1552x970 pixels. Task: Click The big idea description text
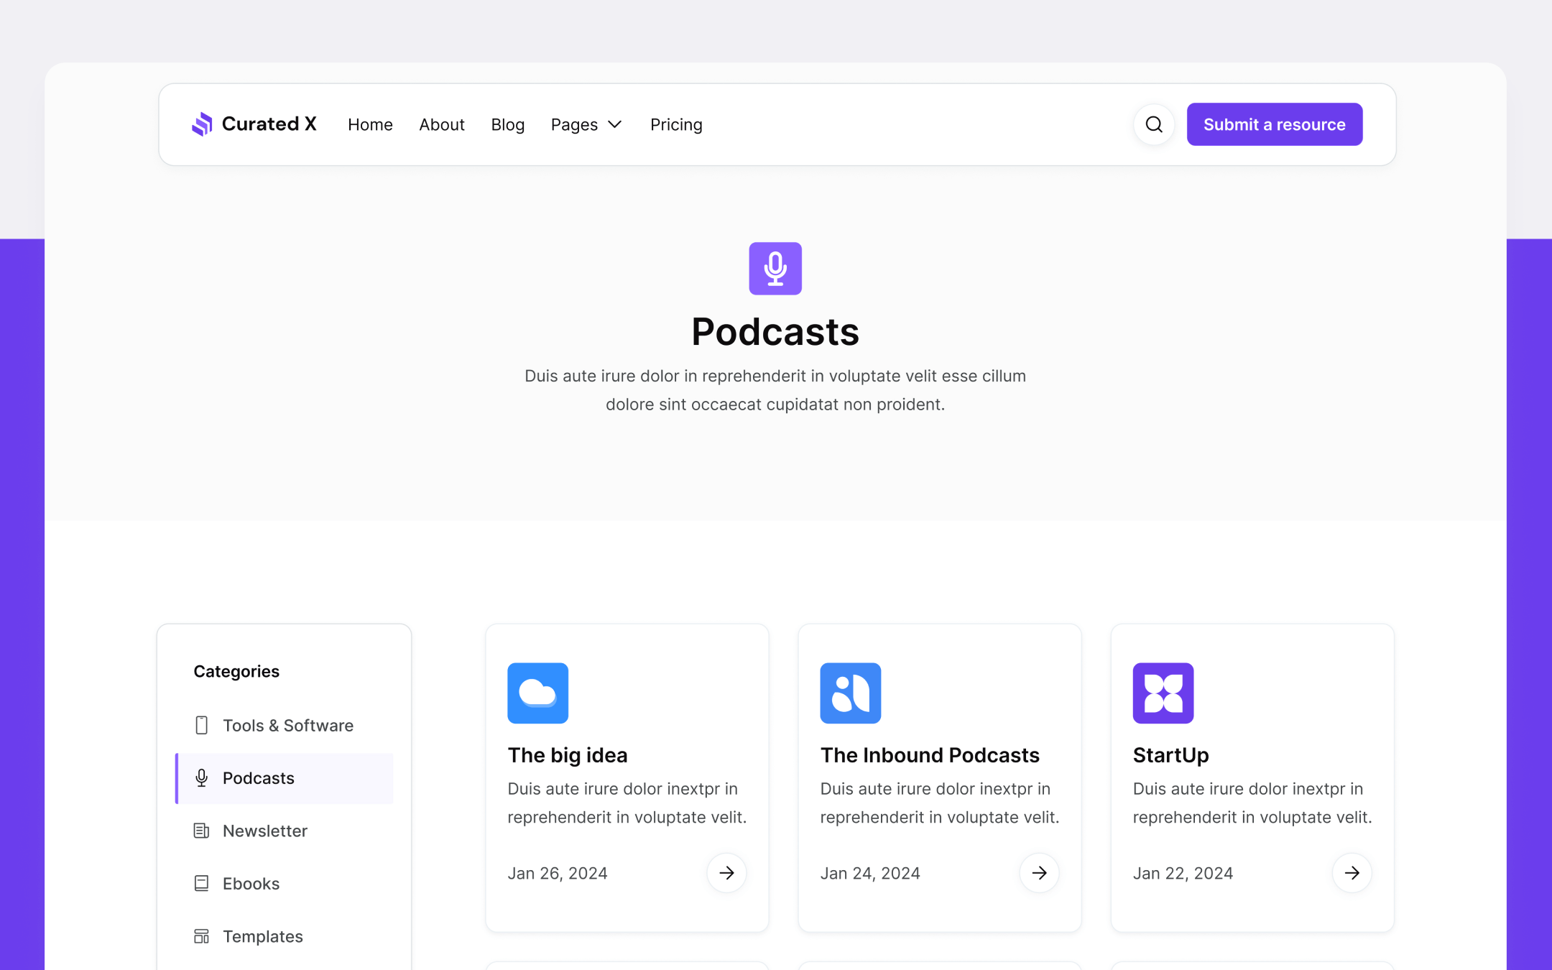(x=627, y=803)
